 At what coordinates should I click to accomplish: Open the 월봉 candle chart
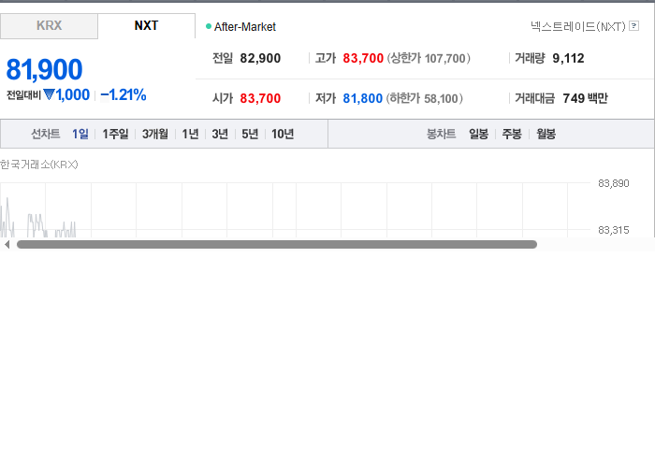tap(546, 134)
